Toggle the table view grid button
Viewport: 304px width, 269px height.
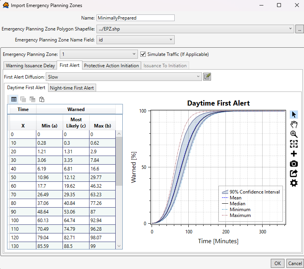pos(14,99)
